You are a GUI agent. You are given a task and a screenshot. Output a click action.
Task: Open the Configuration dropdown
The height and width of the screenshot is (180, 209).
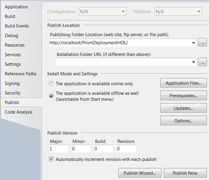pyautogui.click(x=102, y=12)
